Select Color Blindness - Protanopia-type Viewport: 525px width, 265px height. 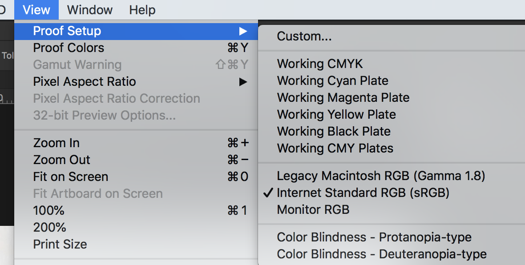(374, 237)
